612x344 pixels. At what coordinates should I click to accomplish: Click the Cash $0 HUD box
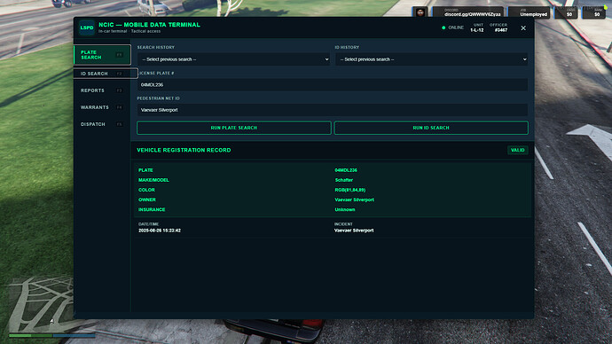(x=566, y=12)
